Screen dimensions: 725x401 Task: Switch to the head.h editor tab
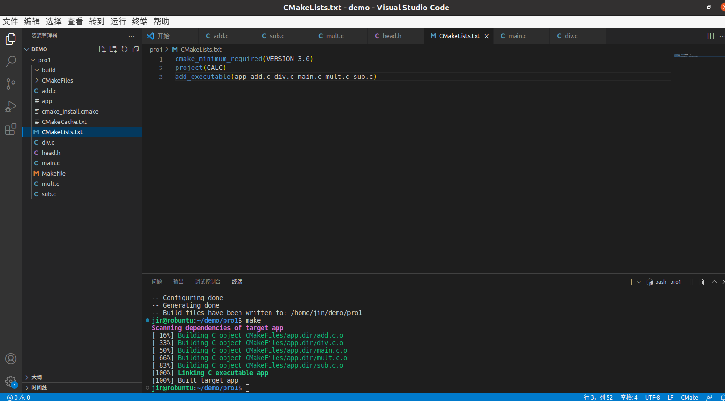click(x=395, y=36)
